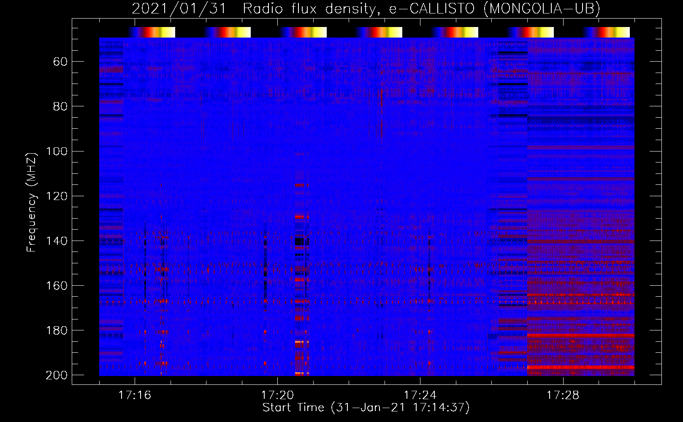Screen dimensions: 683x422
Task: Click the last color bar above the spectrogram
Action: 607,32
